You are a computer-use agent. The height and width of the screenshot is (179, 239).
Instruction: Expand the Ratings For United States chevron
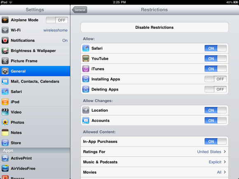tap(225, 151)
